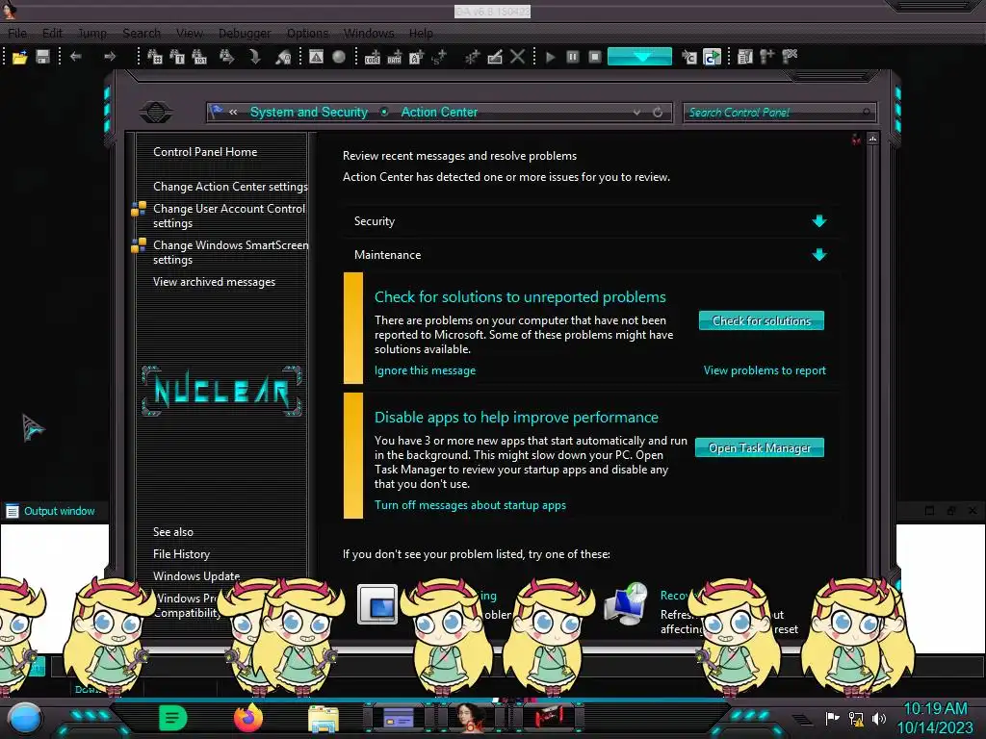Jump back with the left arrow toolbar icon
This screenshot has width=986, height=739.
tap(76, 57)
